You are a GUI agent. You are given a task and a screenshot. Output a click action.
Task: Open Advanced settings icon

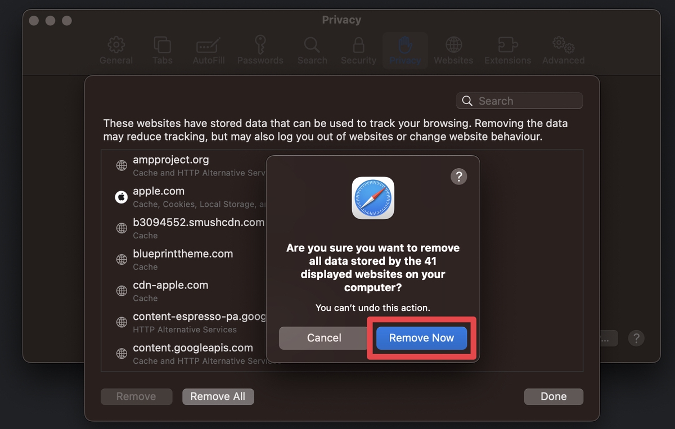(562, 51)
